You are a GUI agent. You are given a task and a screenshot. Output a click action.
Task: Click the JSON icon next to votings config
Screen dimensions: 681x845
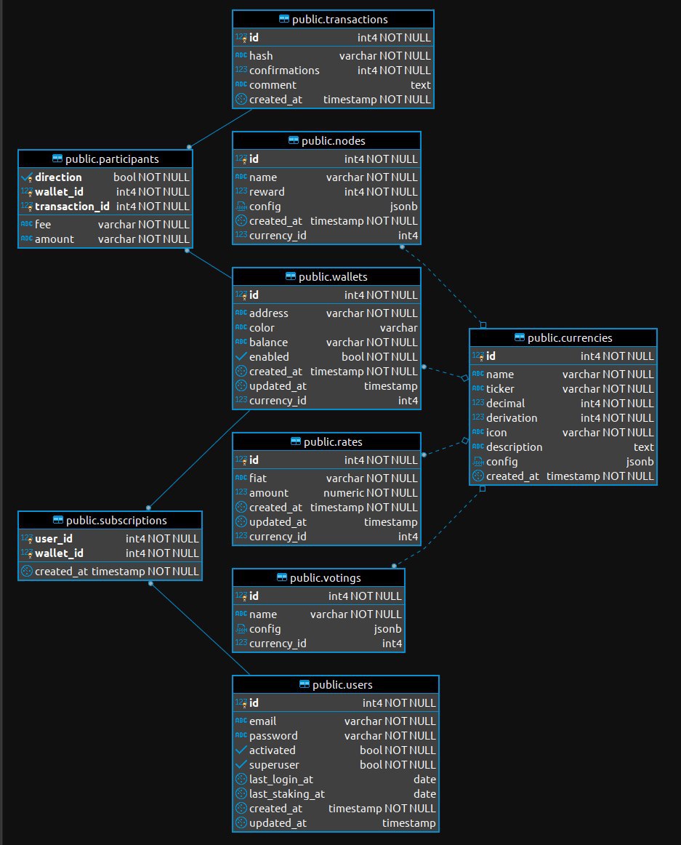coord(241,629)
